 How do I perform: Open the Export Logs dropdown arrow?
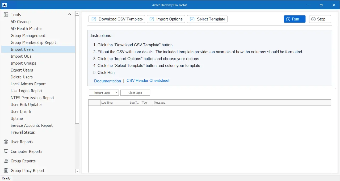click(x=116, y=93)
